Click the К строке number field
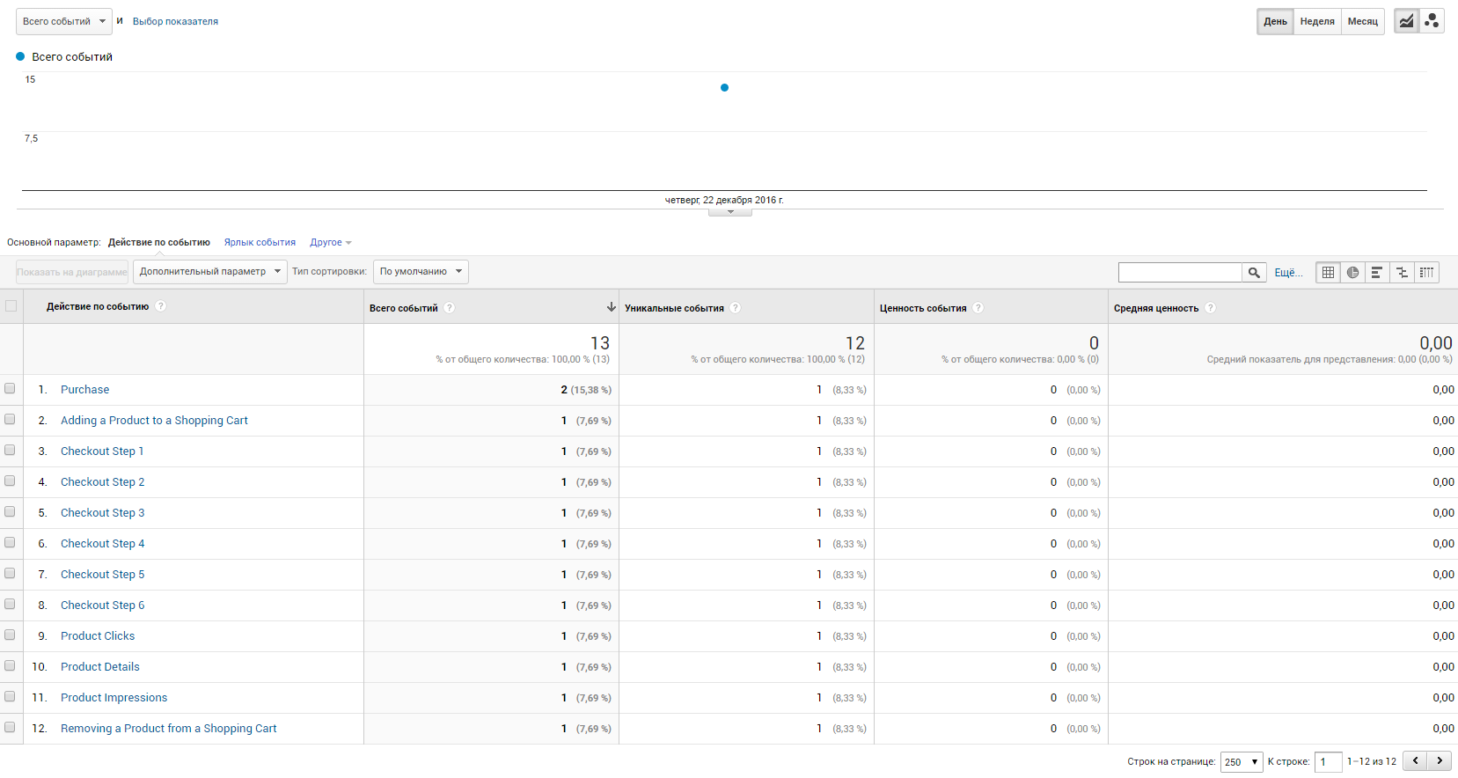The image size is (1458, 778). click(x=1329, y=762)
